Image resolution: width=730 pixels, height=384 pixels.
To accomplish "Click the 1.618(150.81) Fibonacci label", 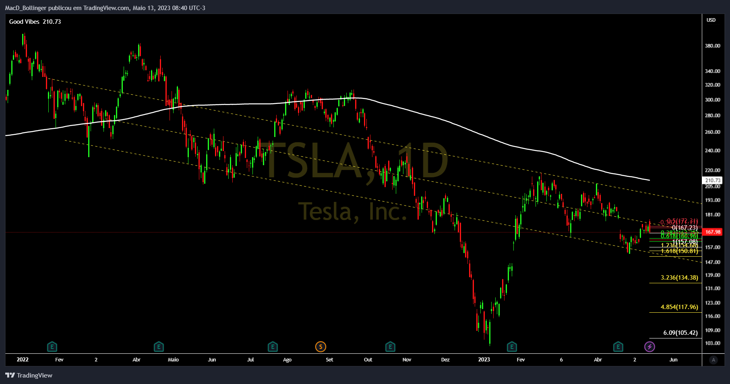I will tap(679, 251).
